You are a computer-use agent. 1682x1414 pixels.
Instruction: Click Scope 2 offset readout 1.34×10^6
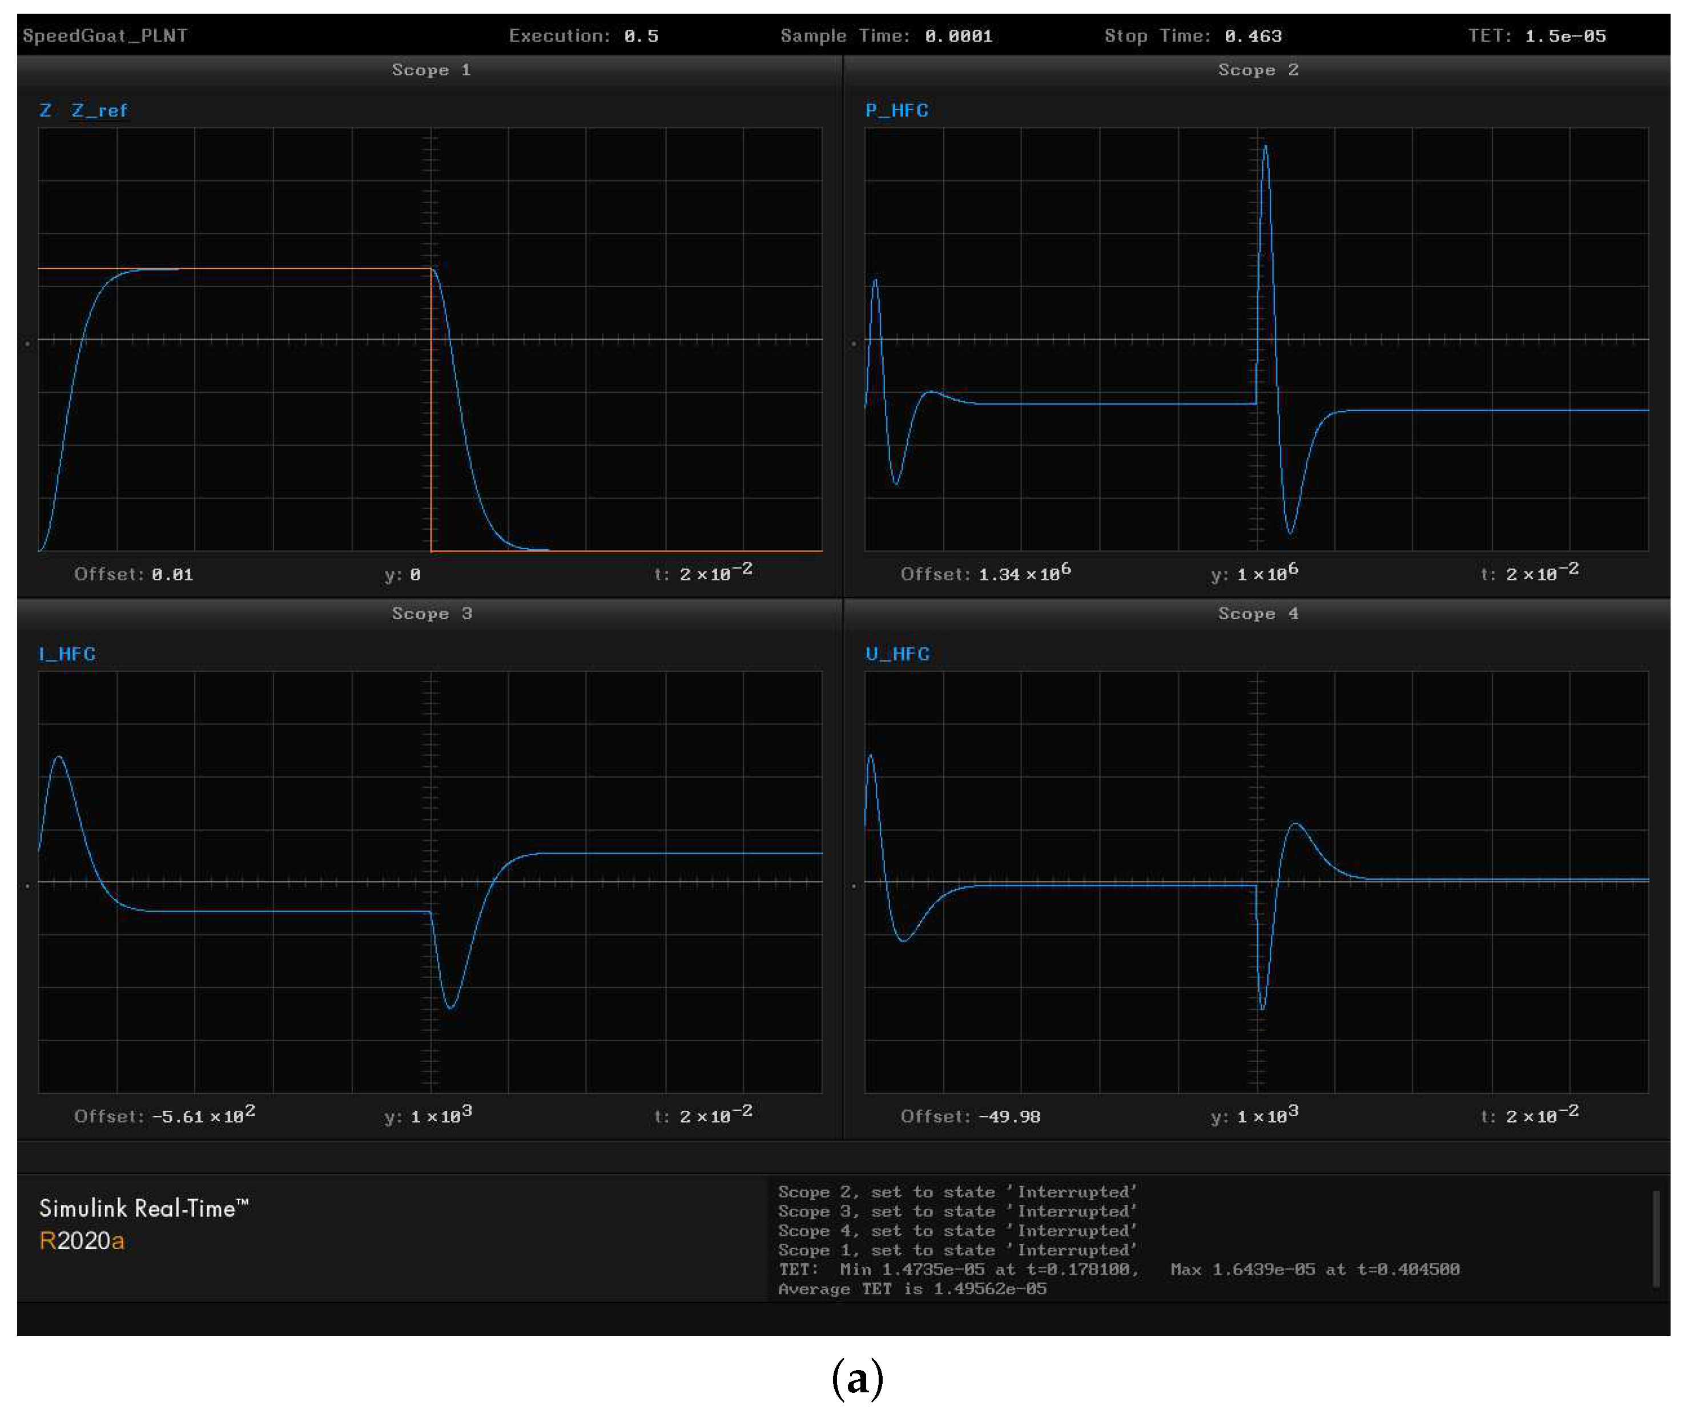click(1024, 574)
